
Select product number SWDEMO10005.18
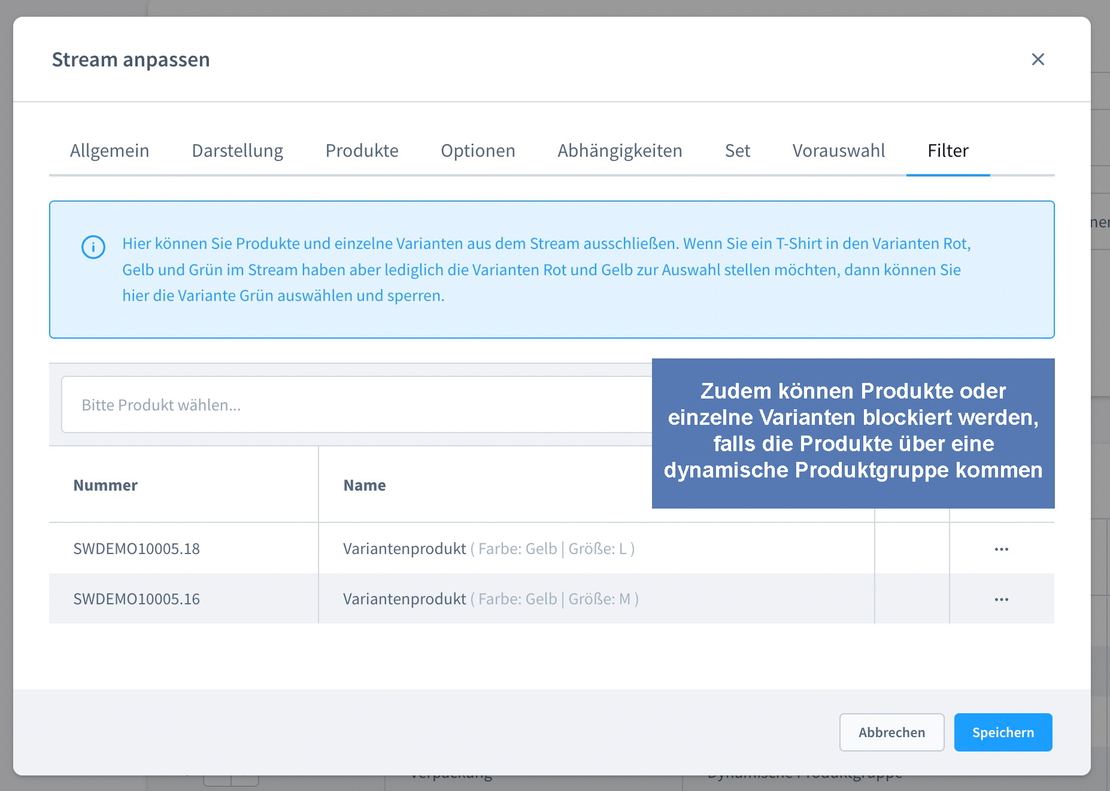[x=137, y=549]
